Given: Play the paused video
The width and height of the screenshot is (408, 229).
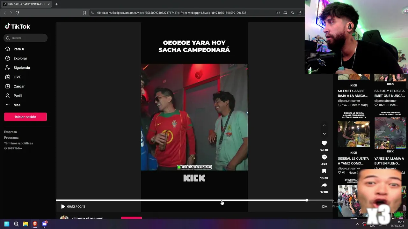Looking at the screenshot, I should point(63,206).
